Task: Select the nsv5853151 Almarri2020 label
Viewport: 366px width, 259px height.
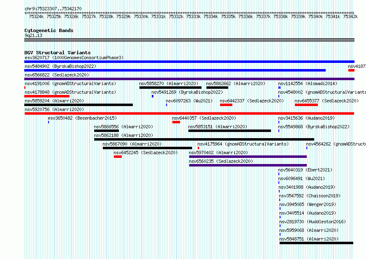Action: tap(218, 127)
